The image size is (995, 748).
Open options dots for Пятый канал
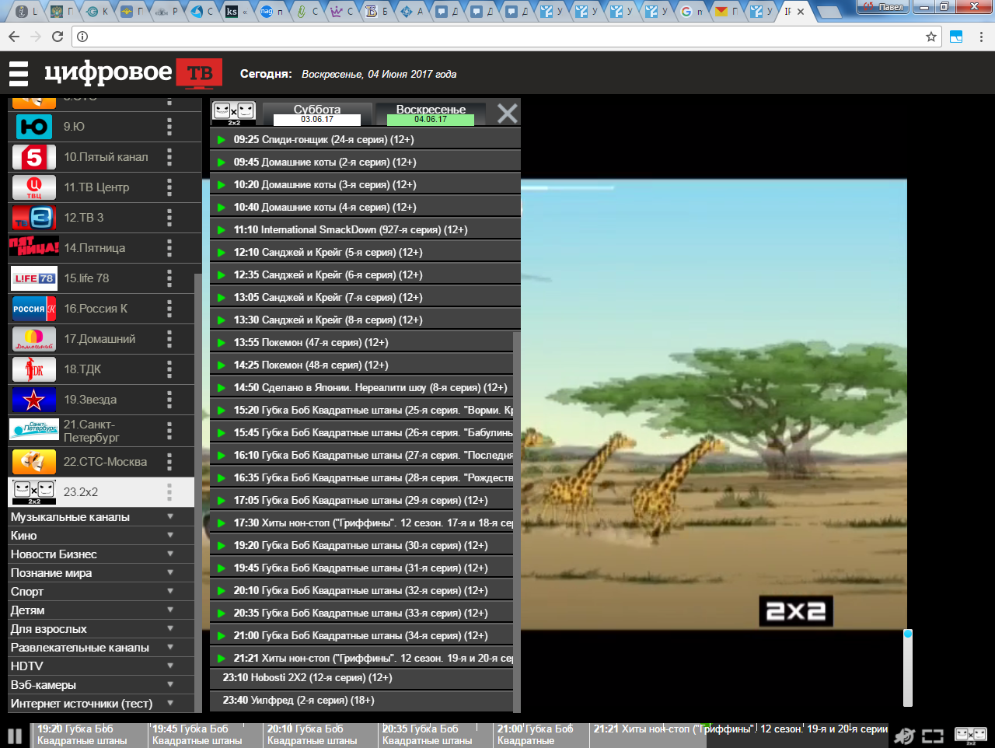click(169, 157)
